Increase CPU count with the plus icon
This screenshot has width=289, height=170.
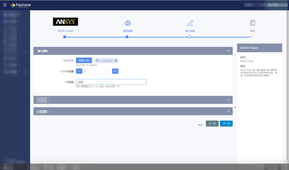(115, 71)
